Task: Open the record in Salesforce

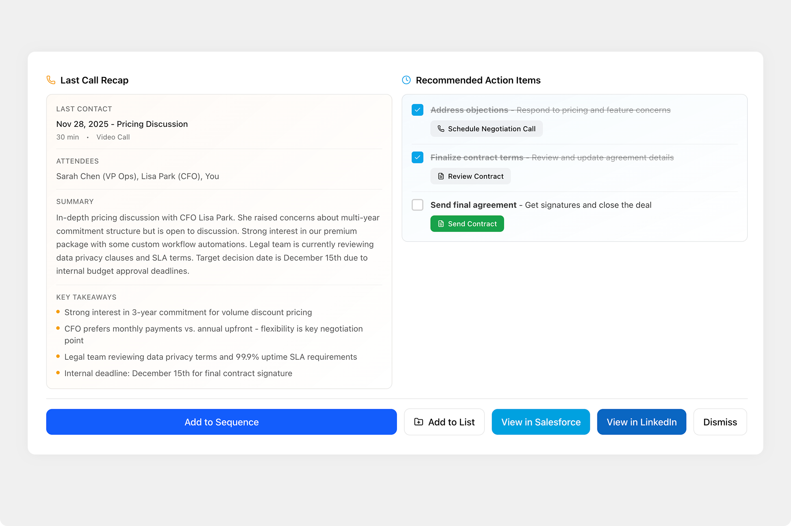Action: point(540,422)
